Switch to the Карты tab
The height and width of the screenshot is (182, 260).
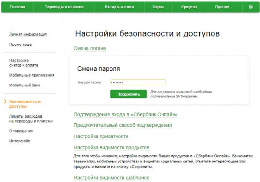(158, 7)
